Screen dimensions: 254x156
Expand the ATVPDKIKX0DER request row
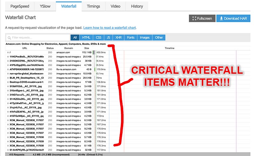[x=8, y=69]
